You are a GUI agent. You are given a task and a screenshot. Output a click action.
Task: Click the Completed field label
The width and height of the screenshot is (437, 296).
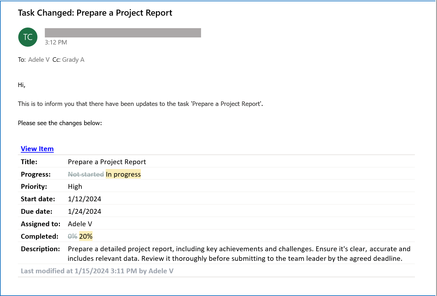point(40,236)
